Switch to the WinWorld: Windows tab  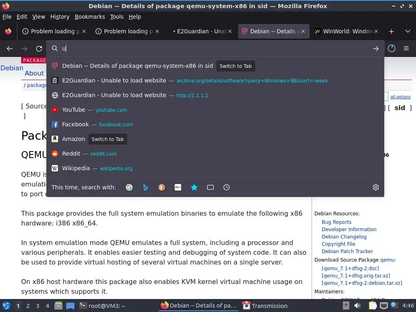coord(347,31)
